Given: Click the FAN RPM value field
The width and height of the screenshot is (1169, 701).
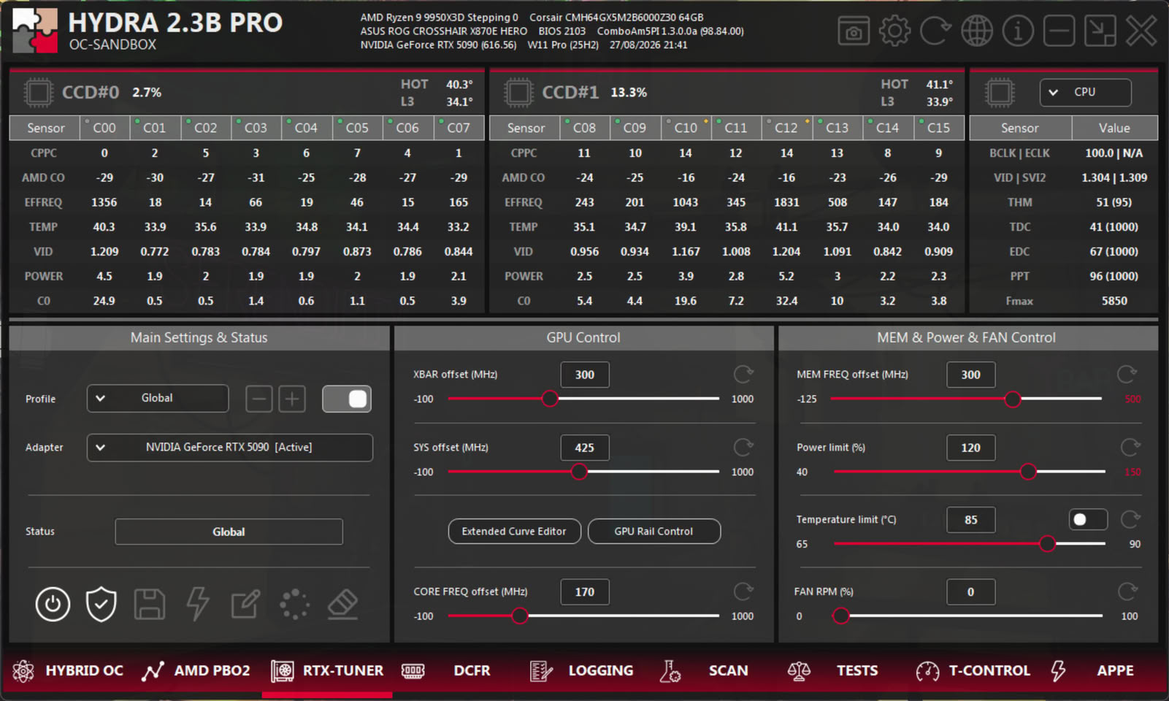Looking at the screenshot, I should tap(970, 591).
